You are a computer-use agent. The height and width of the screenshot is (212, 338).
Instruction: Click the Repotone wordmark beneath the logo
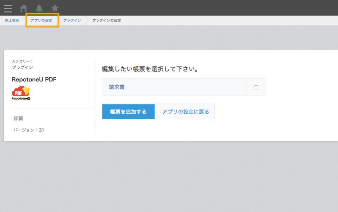coord(21,99)
